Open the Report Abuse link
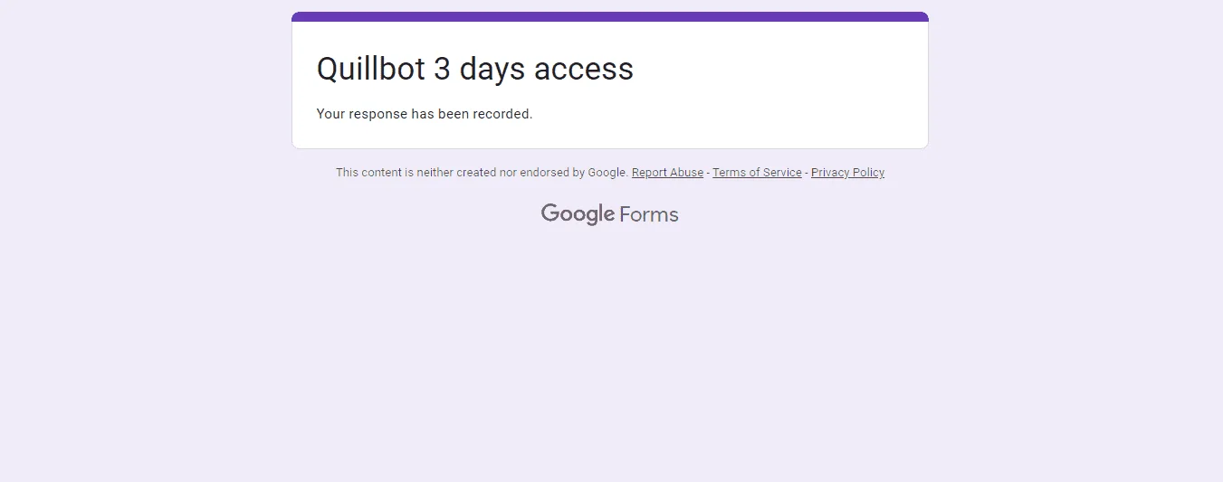 pyautogui.click(x=667, y=173)
